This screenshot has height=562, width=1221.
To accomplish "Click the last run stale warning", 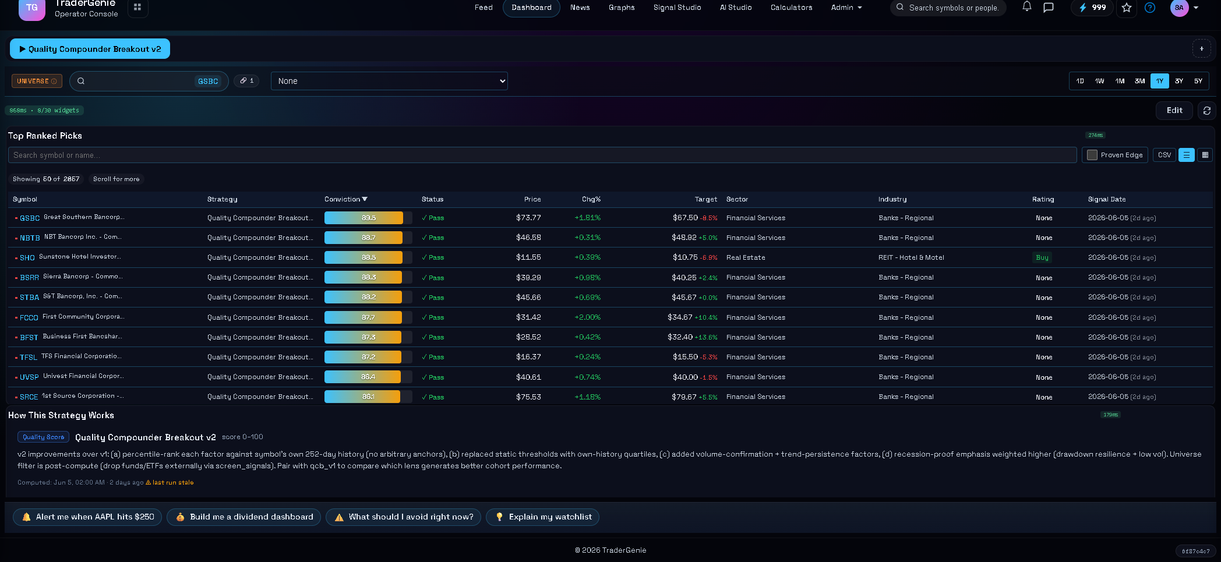I will (170, 483).
